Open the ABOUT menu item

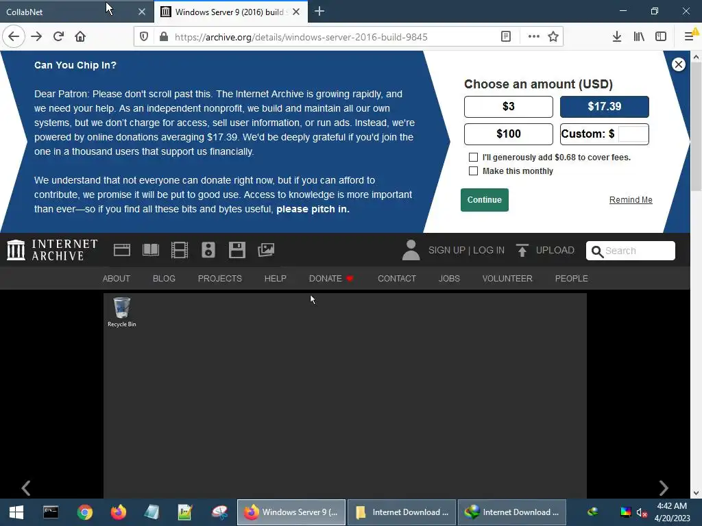tap(117, 278)
